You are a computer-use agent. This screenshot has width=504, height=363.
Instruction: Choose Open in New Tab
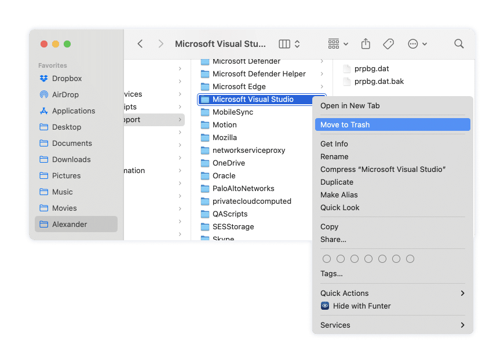392,106
